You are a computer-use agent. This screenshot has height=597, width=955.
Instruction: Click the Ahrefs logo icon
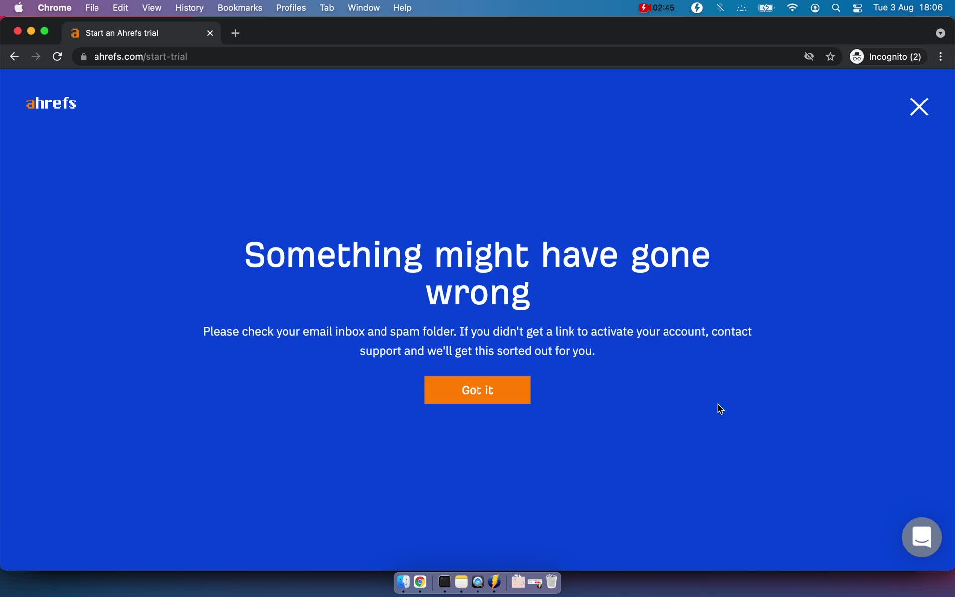pos(51,103)
